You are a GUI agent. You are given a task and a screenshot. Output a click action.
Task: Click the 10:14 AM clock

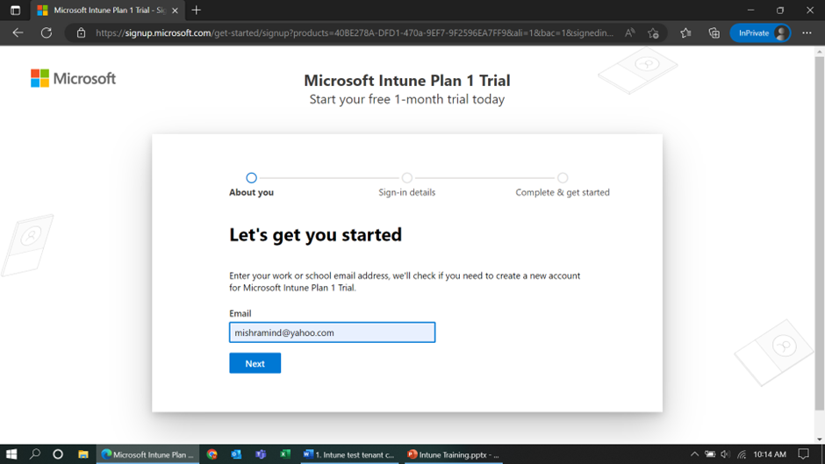[x=770, y=454]
